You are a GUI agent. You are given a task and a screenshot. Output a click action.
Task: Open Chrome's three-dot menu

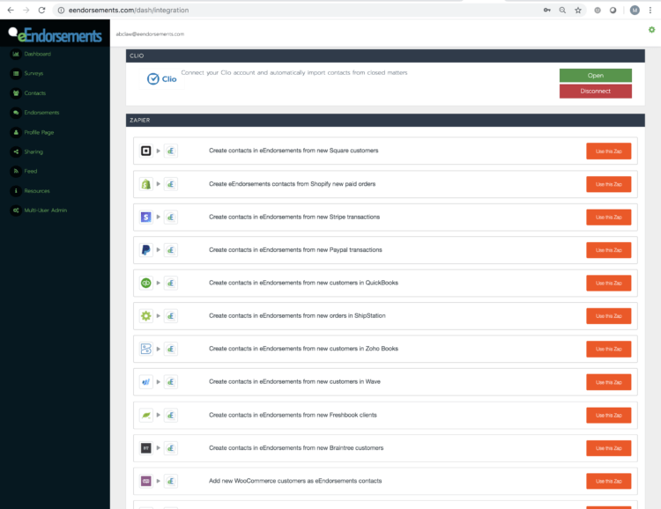(650, 10)
